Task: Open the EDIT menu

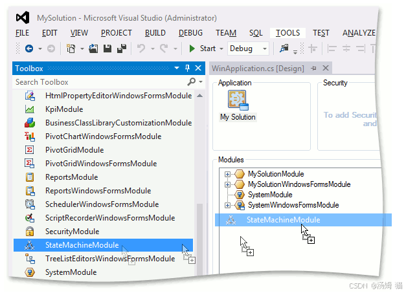Action: (x=49, y=33)
